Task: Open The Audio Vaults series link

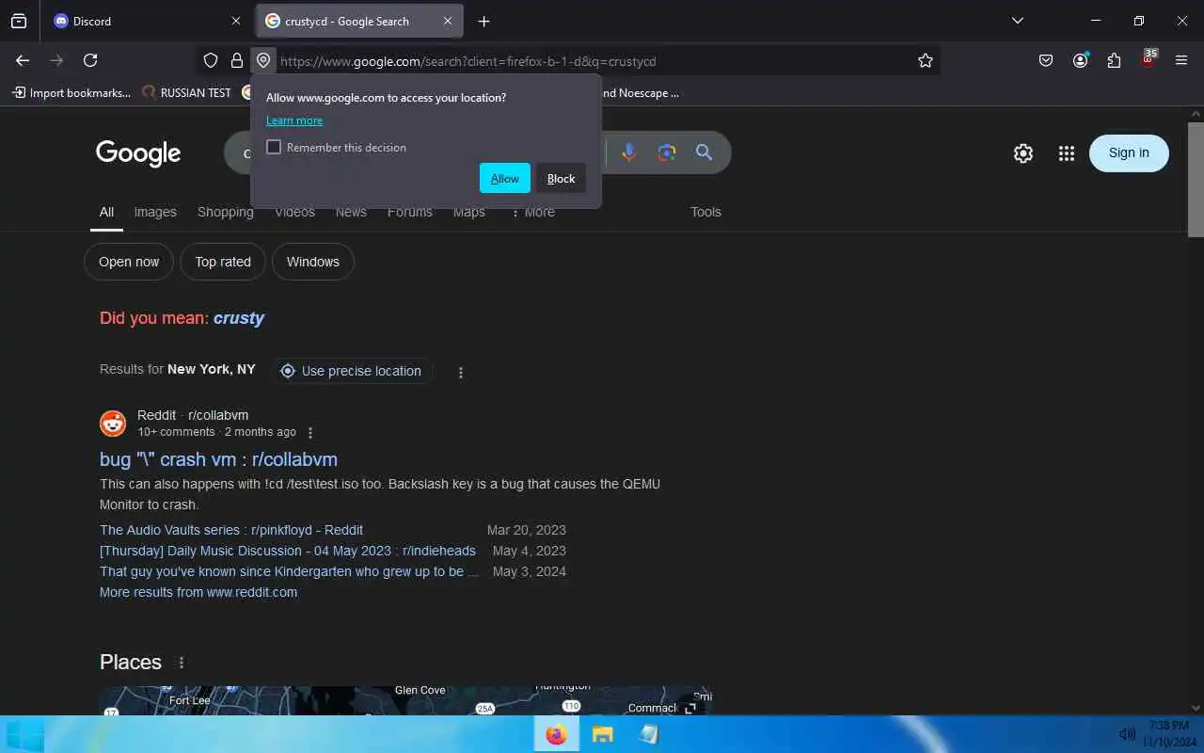Action: pos(231,530)
